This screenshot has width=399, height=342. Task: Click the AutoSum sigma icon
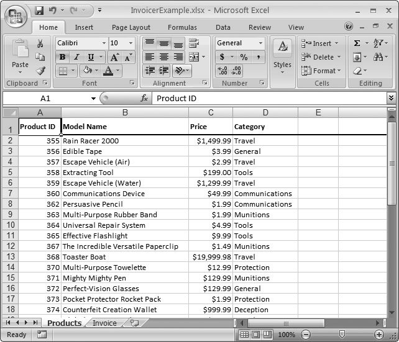click(357, 43)
